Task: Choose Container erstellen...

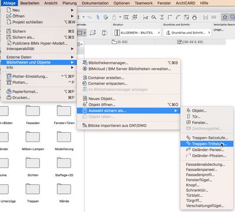Action: point(129,78)
